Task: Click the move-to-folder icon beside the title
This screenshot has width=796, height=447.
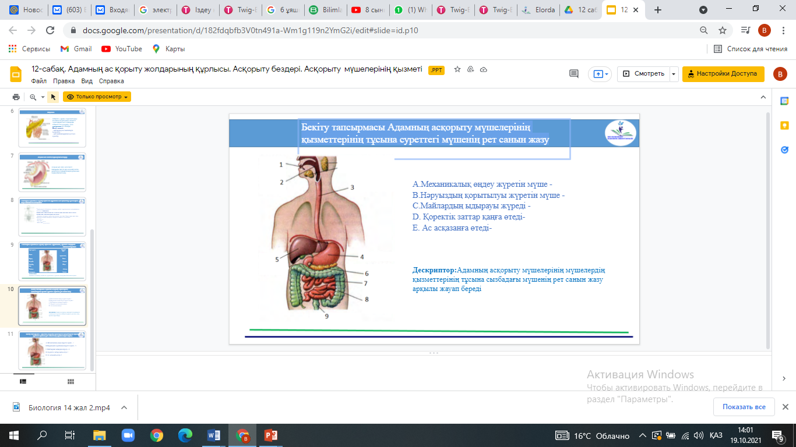Action: pos(471,69)
